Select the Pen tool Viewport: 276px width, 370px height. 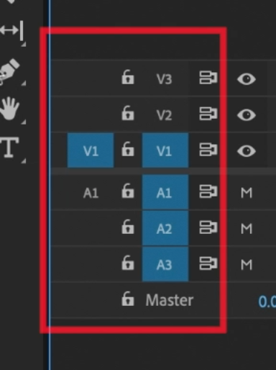9,71
